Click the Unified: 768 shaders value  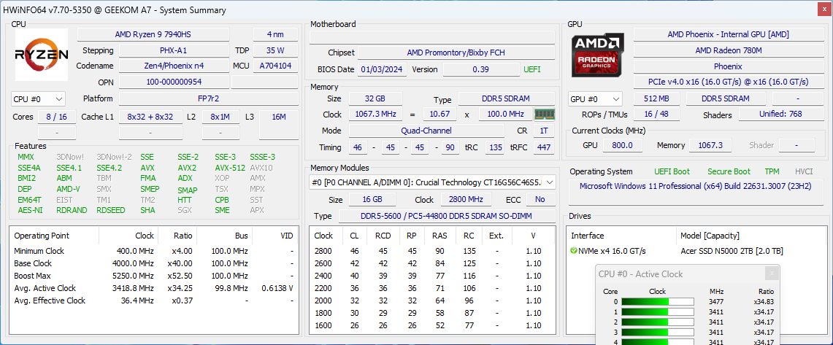click(x=780, y=114)
